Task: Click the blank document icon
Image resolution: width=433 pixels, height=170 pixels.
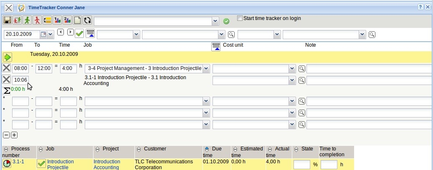Action: point(77,20)
